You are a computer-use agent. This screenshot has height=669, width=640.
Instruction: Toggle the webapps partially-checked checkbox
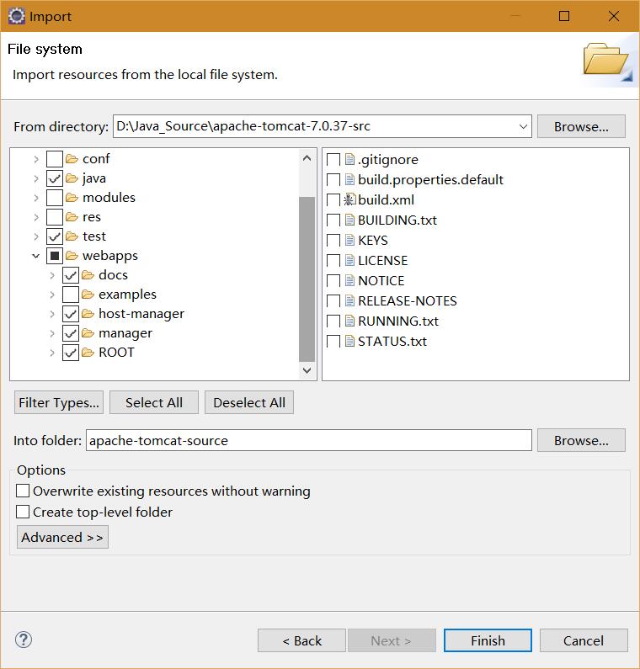click(55, 256)
